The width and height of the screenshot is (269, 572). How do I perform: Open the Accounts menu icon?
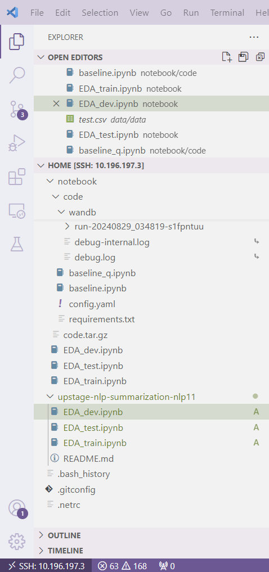(17, 508)
